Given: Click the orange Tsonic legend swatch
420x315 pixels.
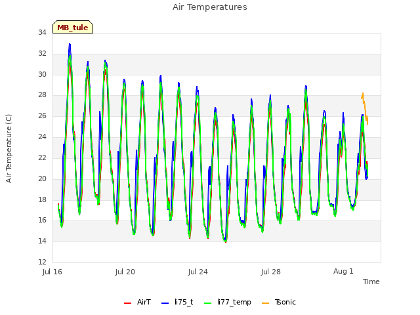Looking at the screenshot, I should (265, 303).
